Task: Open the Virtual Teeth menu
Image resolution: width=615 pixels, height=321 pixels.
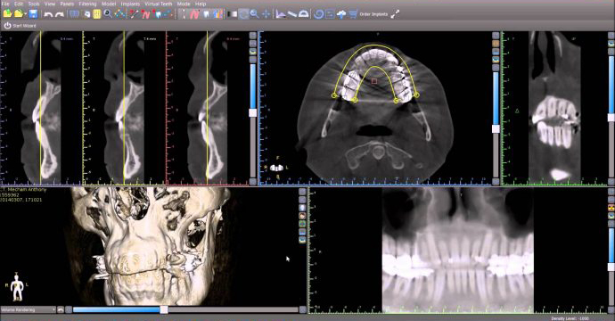Action: [x=159, y=4]
